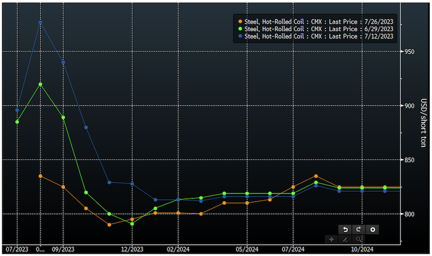The image size is (432, 256).
Task: Select the magnifier zoom tool
Action: tap(359, 239)
